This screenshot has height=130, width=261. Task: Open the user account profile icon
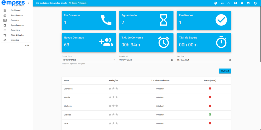pyautogui.click(x=255, y=3)
